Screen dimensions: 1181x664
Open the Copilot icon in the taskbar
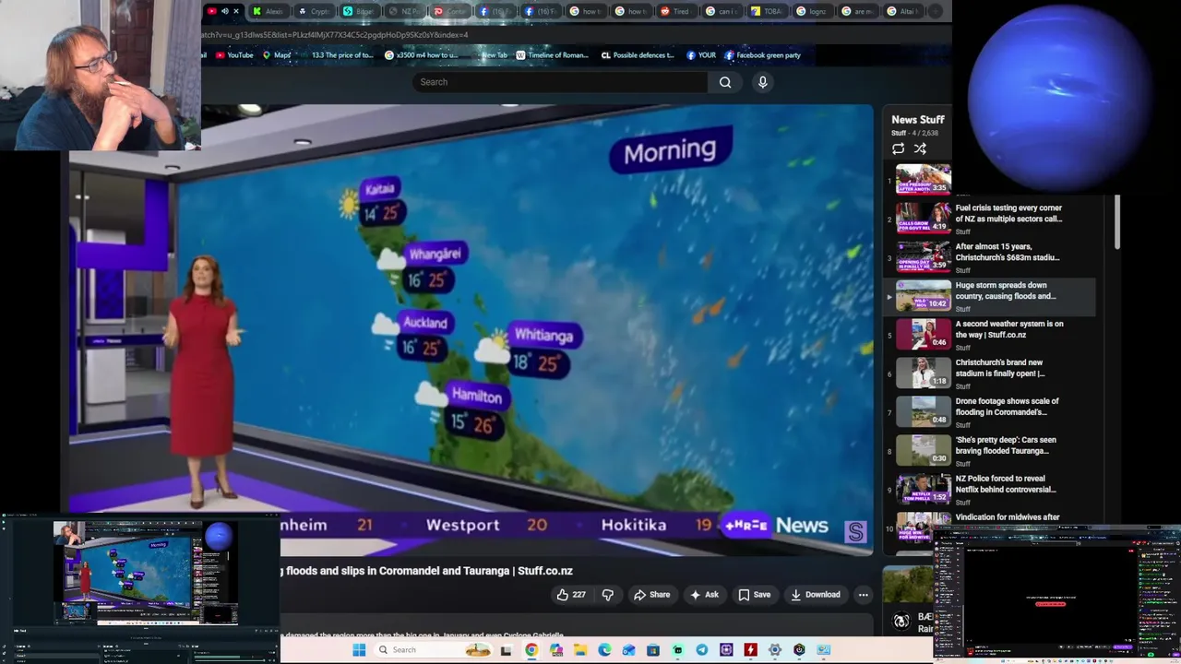click(x=556, y=650)
